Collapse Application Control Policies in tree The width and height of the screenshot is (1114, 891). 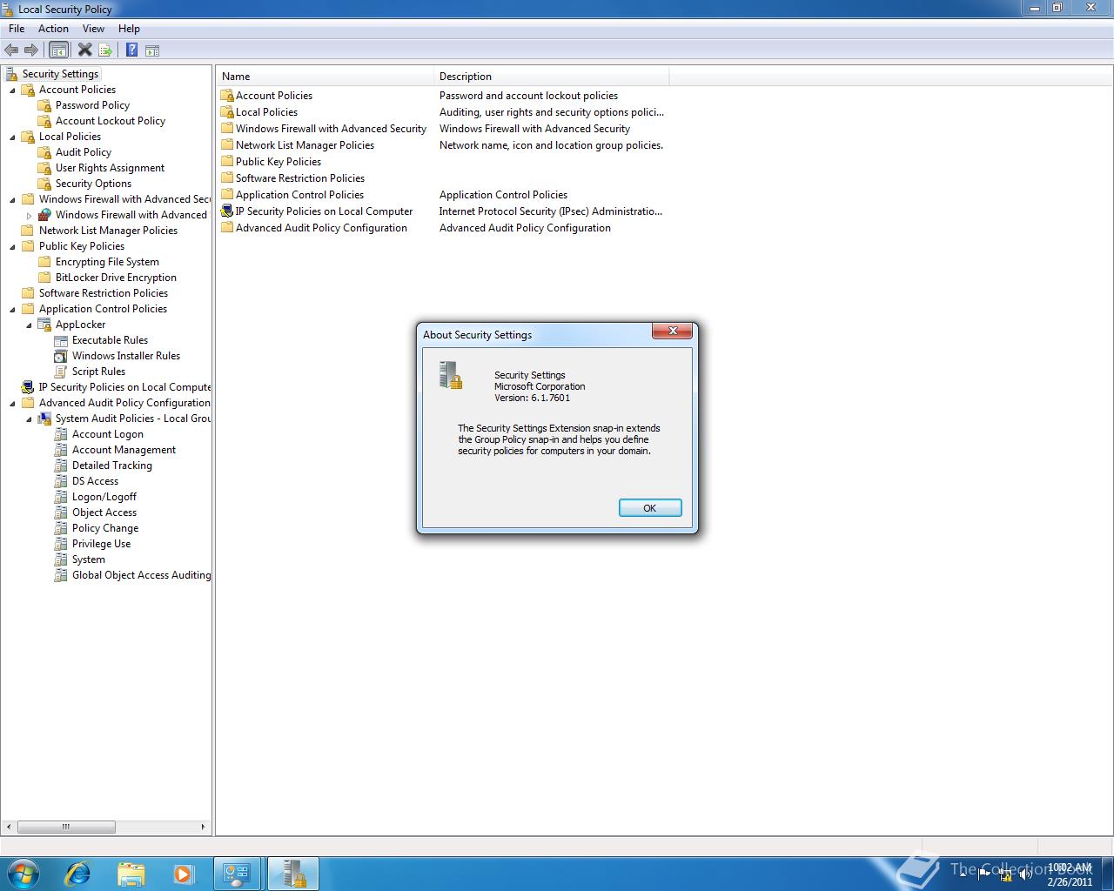[12, 309]
